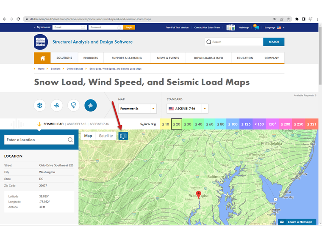Viewport: 322px width, 241px height.
Task: Open the COMPANY menu
Action: [x=272, y=58]
